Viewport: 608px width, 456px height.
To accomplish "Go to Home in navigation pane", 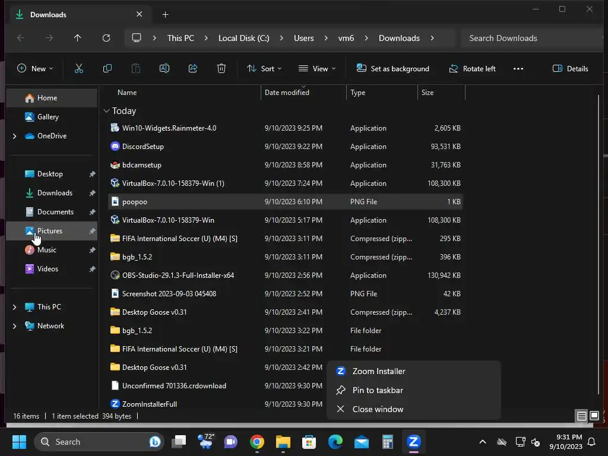I will [51, 98].
